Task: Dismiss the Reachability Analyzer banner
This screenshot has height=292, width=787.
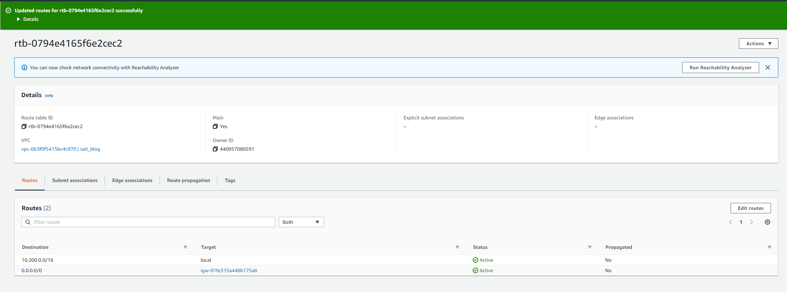Action: tap(767, 68)
